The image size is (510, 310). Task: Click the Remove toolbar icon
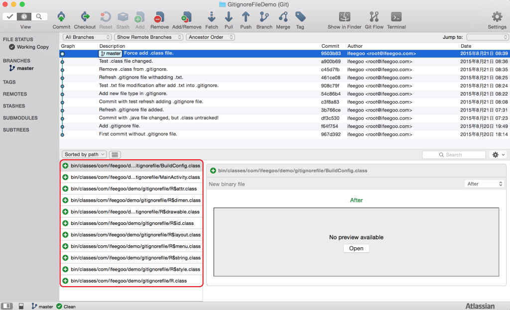click(x=159, y=17)
